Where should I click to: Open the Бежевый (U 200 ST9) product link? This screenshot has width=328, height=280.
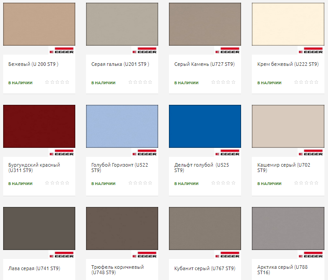click(x=33, y=64)
